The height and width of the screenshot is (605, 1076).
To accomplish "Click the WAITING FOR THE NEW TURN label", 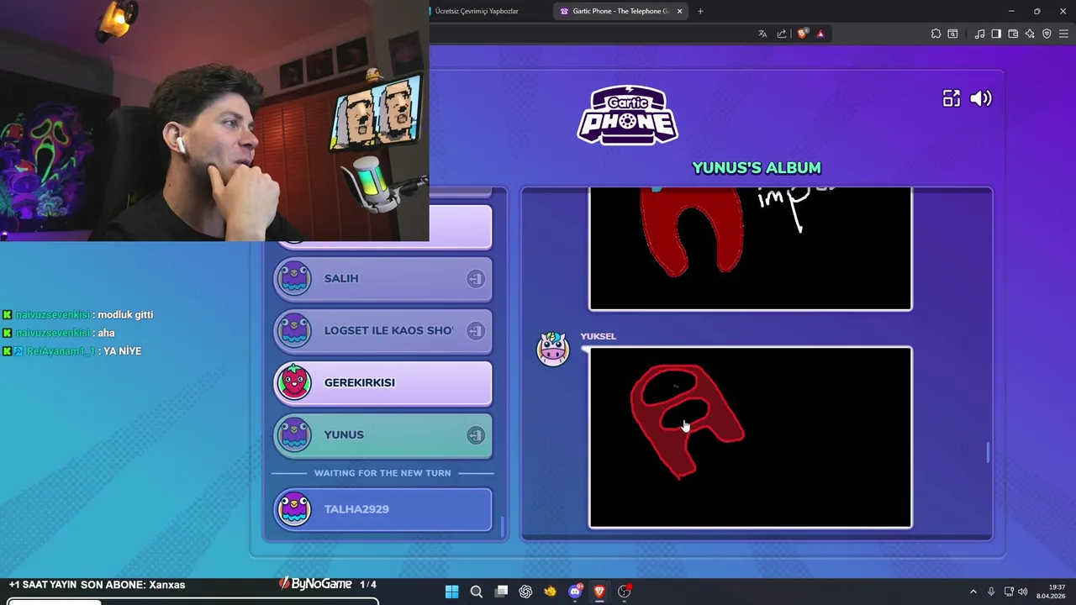I will (x=382, y=473).
